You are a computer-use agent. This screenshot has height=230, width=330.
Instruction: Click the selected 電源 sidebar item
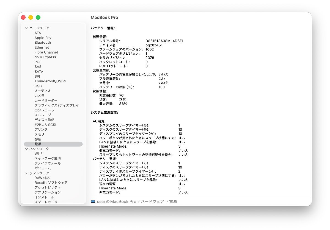pos(38,144)
